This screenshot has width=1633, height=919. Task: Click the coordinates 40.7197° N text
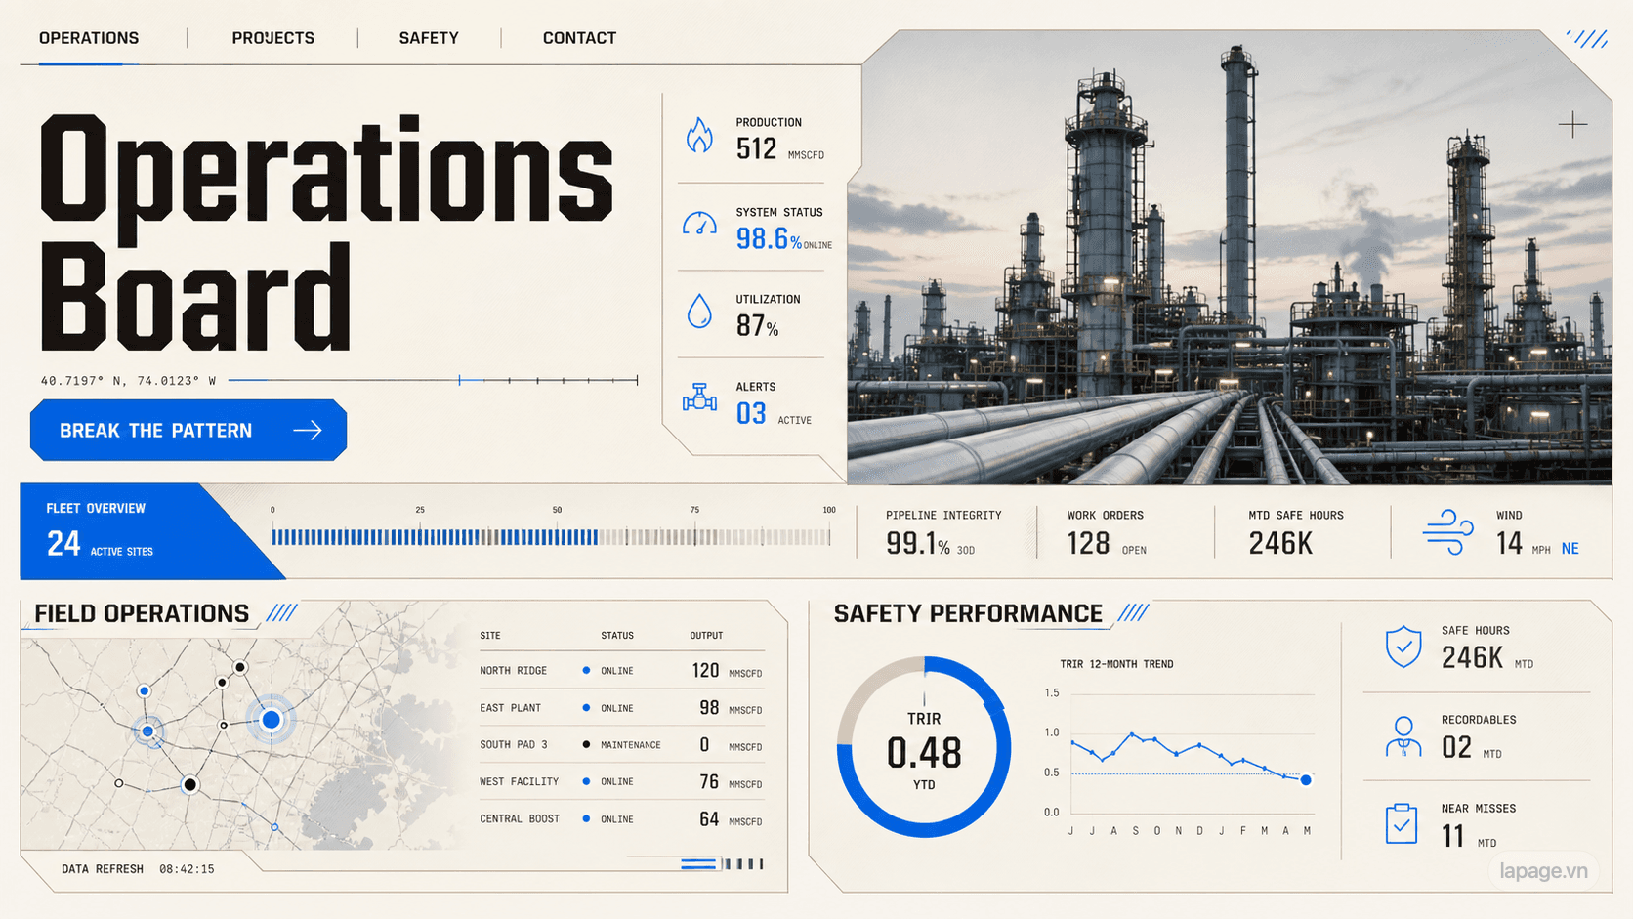tap(128, 381)
